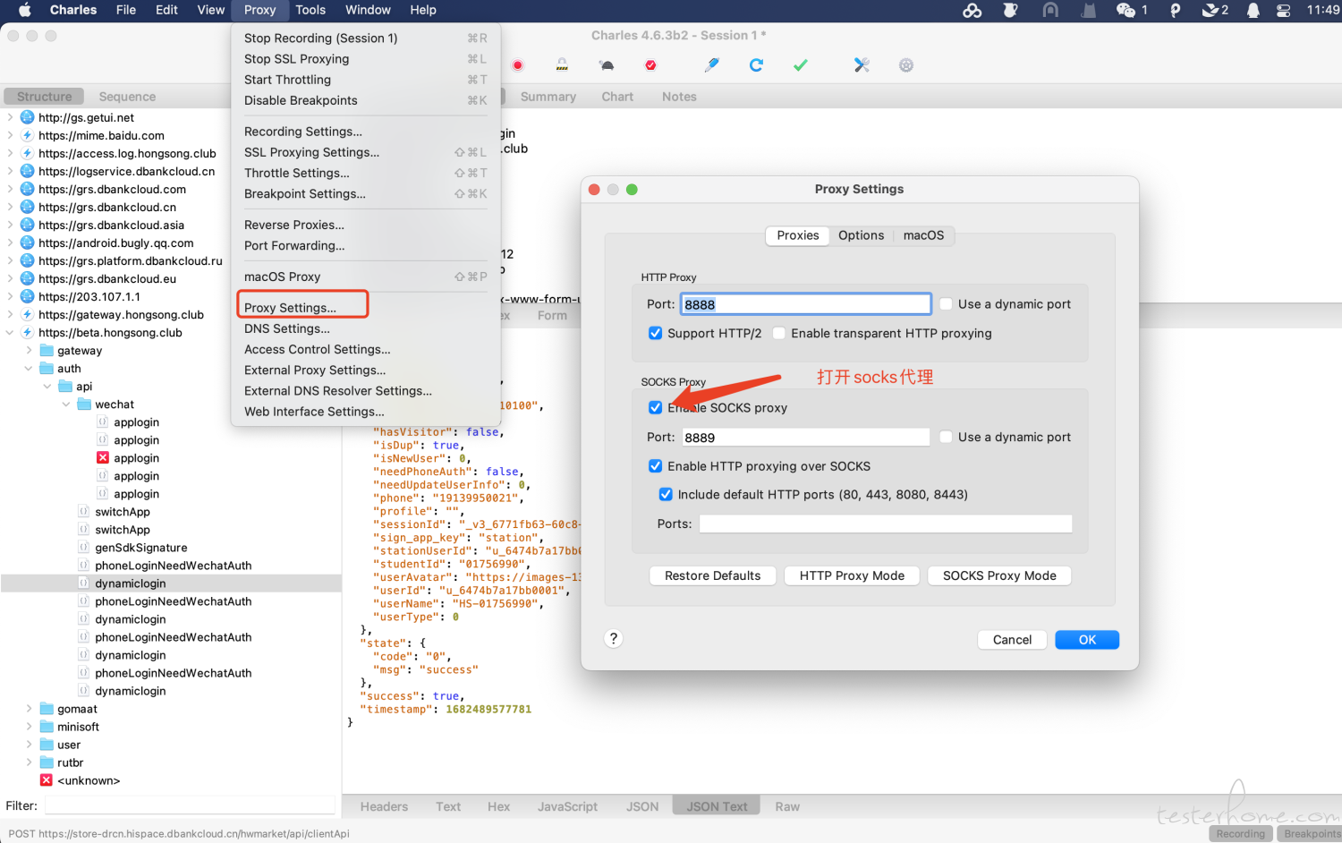Click the SOCKS Proxy Mode button
The width and height of the screenshot is (1342, 843).
(x=999, y=575)
